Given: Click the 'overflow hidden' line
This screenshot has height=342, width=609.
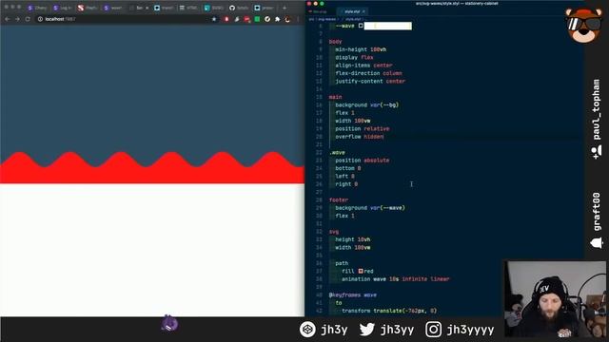Looking at the screenshot, I should click(x=360, y=137).
